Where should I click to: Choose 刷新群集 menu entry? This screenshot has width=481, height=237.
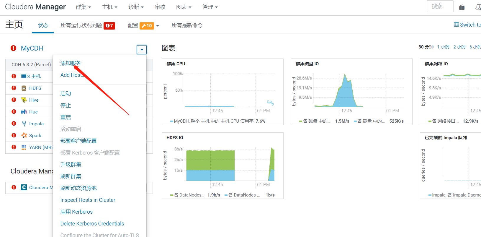click(71, 176)
